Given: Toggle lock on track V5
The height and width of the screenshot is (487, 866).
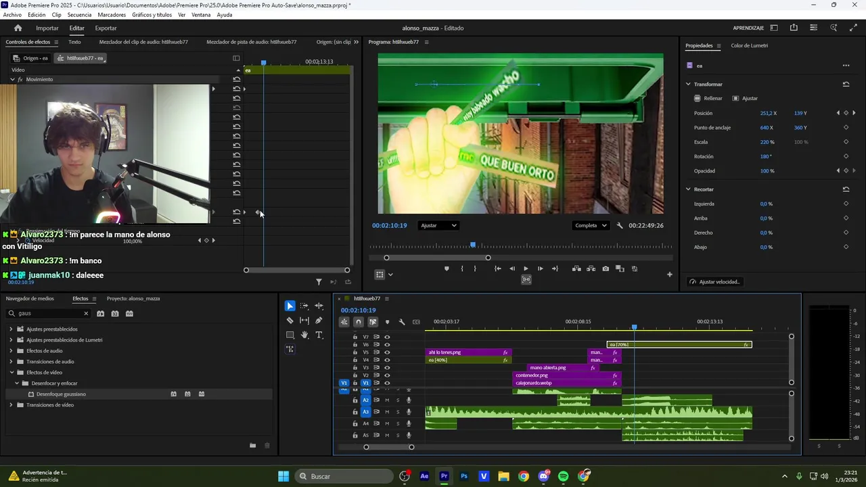Looking at the screenshot, I should [x=355, y=352].
